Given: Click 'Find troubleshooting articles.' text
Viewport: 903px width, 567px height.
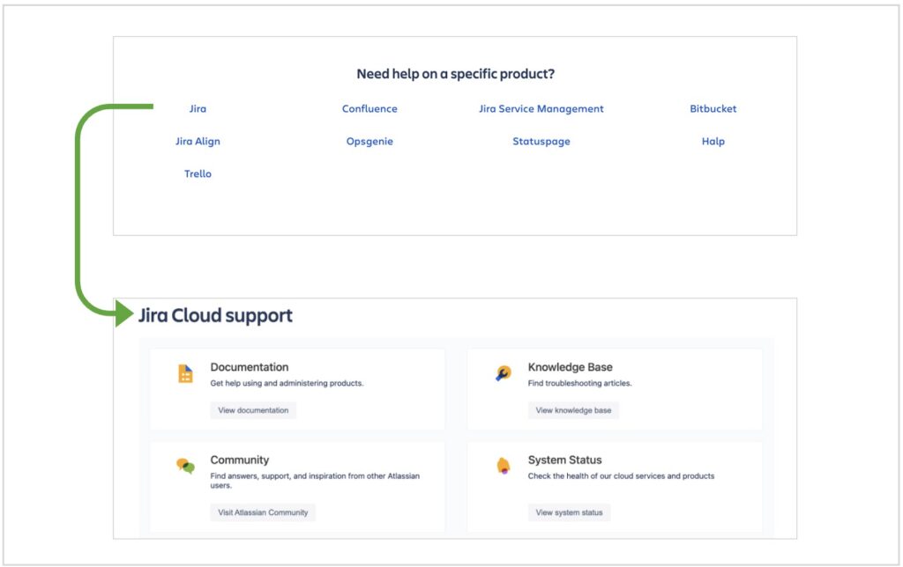Looking at the screenshot, I should click(x=580, y=383).
